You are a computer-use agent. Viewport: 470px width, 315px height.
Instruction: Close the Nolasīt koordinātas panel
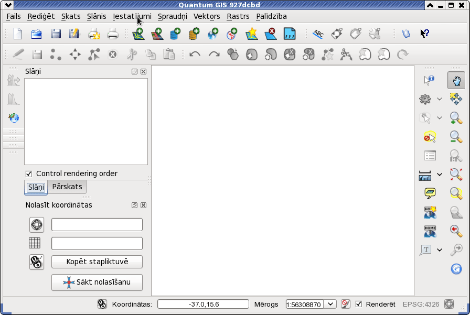point(144,205)
